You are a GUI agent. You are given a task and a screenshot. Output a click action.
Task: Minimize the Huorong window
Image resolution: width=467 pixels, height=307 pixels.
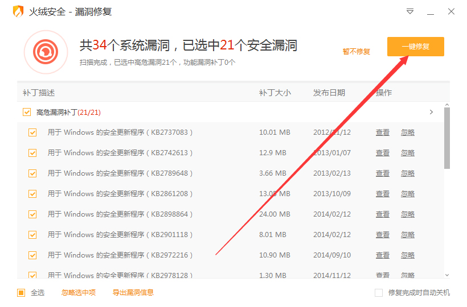[431, 11]
